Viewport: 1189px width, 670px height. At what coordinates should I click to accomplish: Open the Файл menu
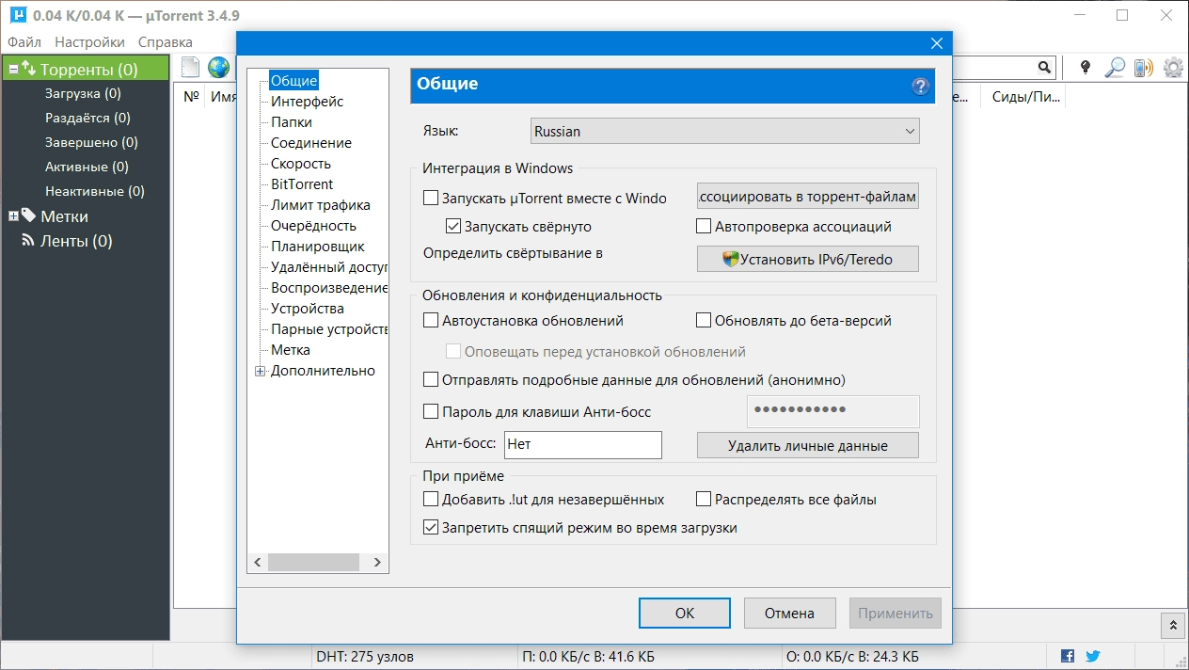24,42
